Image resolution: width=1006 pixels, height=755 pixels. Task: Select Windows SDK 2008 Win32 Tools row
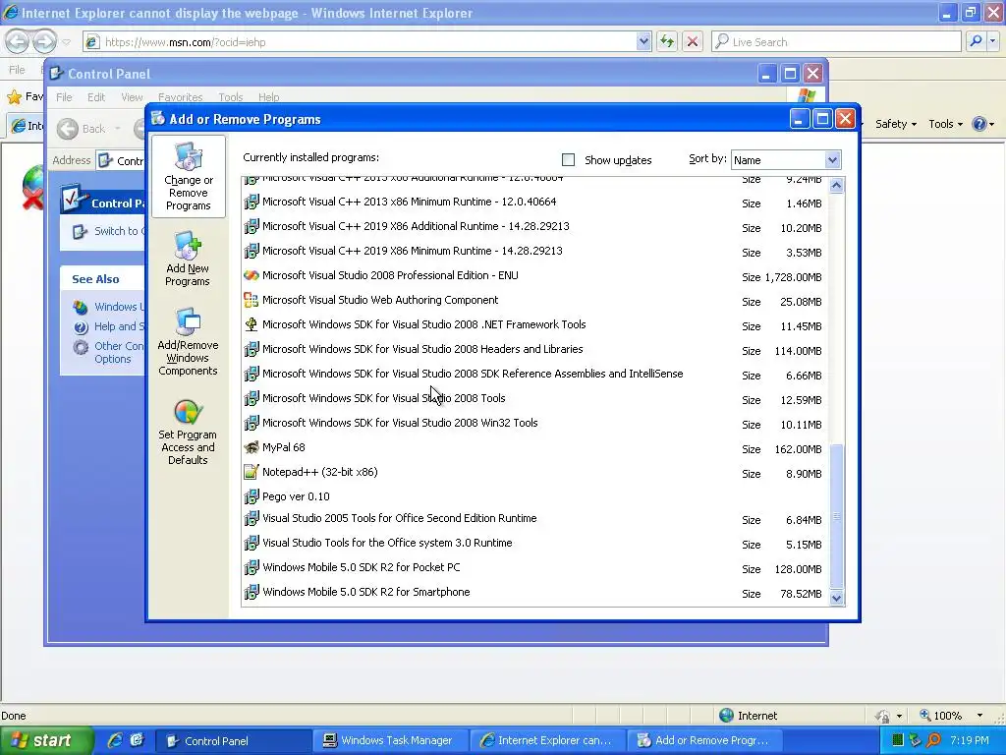[535, 423]
